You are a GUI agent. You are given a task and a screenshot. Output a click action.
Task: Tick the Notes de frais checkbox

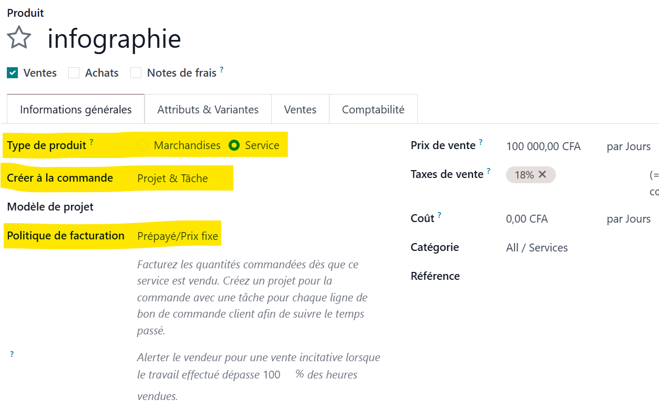pos(136,73)
